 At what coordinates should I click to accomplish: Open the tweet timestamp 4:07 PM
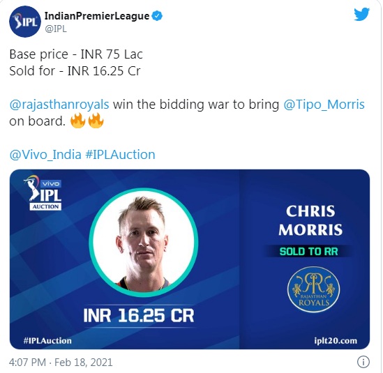click(27, 363)
